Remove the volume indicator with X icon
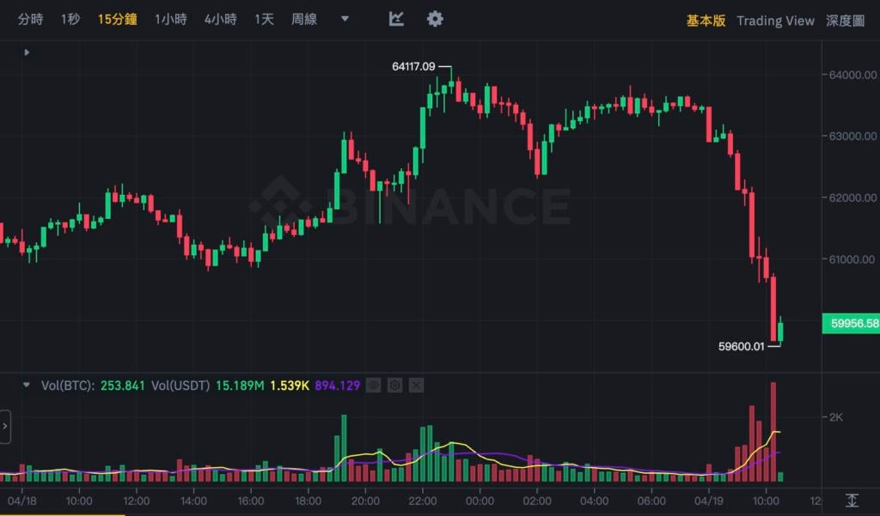Screen dimensions: 880x516 pyautogui.click(x=416, y=385)
